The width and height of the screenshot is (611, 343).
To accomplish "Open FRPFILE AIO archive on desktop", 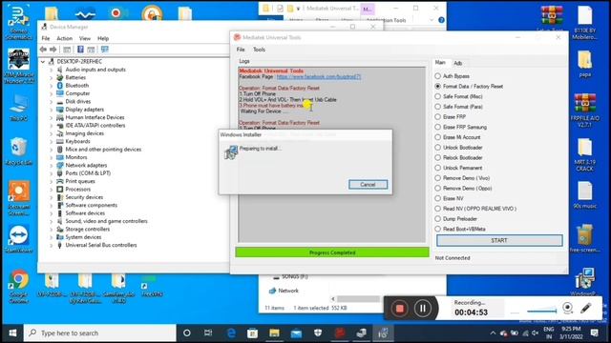I will click(x=585, y=111).
